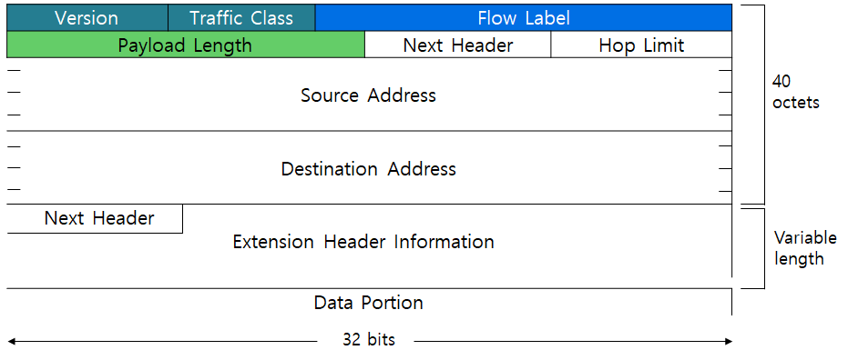This screenshot has height=360, width=848.
Task: Click the blue Flow Label field
Action: 524,18
